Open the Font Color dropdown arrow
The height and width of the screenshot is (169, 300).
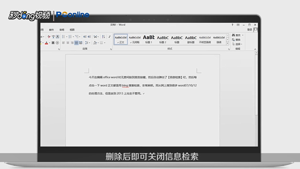(49, 43)
